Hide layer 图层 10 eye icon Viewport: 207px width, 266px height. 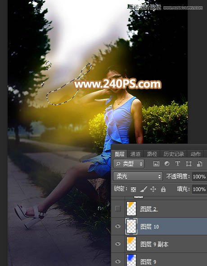pos(118,226)
